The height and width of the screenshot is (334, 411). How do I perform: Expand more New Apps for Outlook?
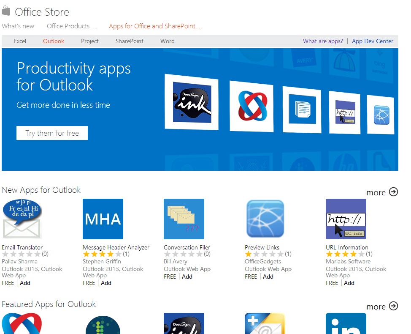coord(382,192)
